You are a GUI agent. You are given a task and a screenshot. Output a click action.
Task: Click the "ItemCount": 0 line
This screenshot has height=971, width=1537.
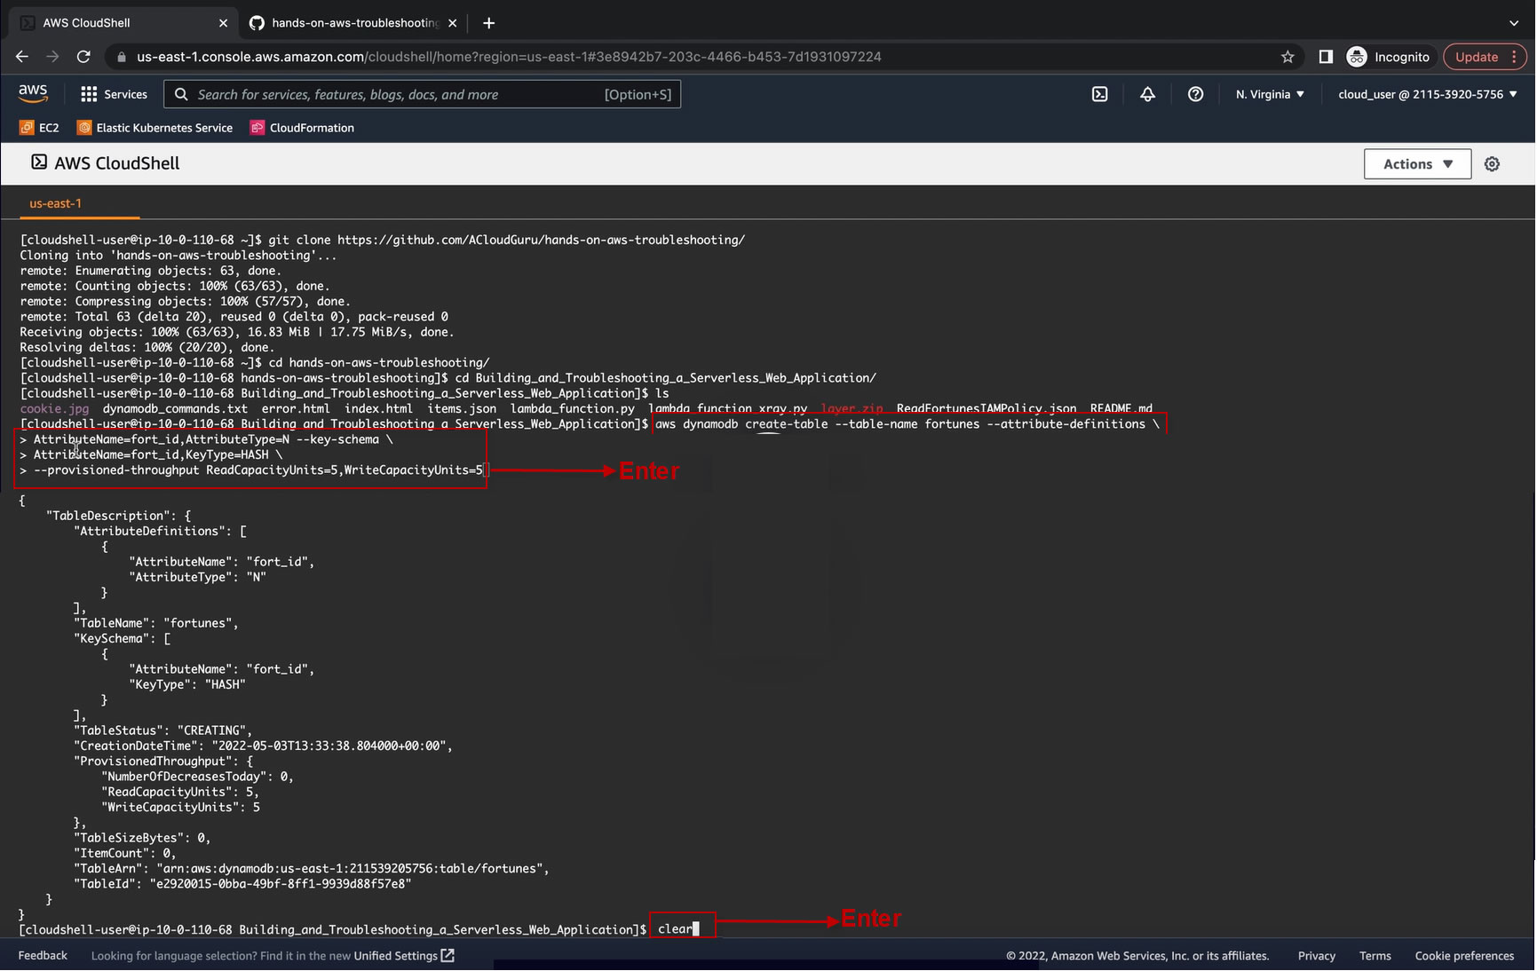125,854
